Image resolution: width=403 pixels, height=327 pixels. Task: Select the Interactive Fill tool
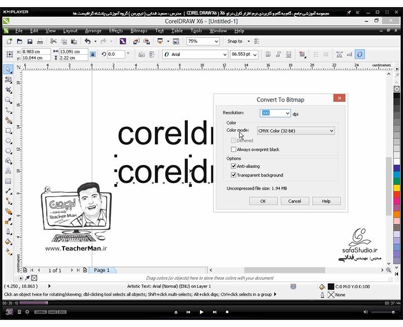[x=8, y=252]
